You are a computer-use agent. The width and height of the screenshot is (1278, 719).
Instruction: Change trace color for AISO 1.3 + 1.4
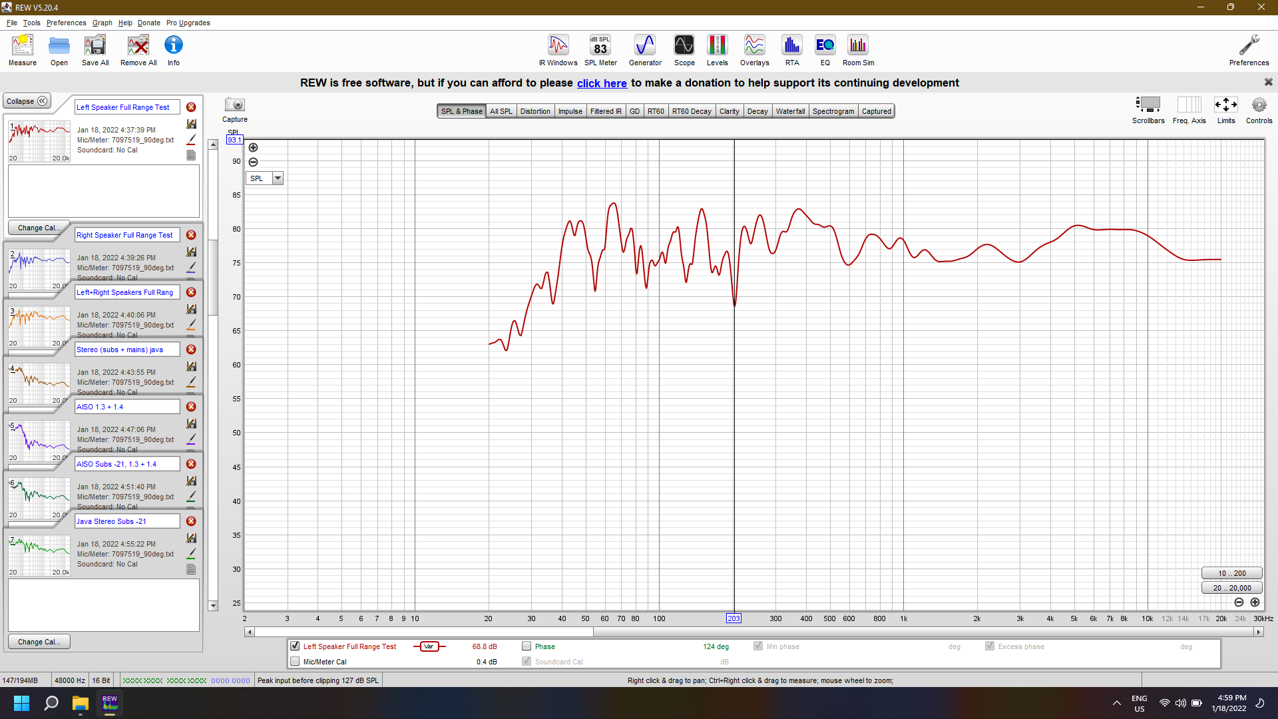(191, 439)
